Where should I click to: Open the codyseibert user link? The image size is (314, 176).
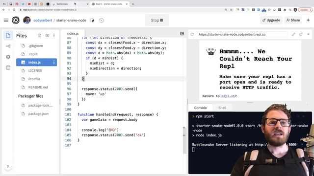tap(43, 21)
